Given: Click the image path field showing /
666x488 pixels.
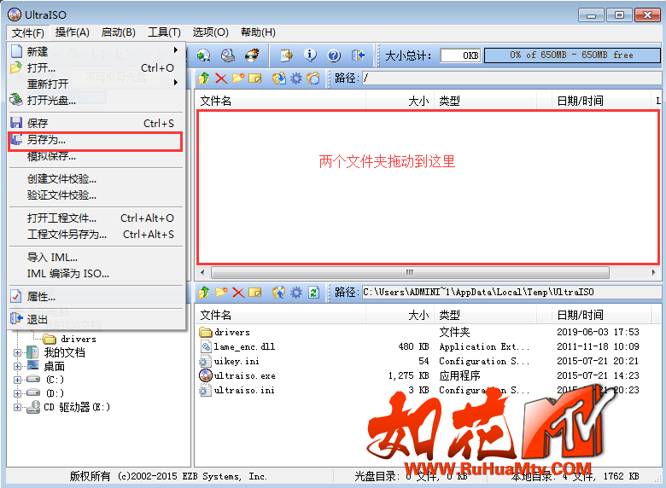Looking at the screenshot, I should [511, 78].
